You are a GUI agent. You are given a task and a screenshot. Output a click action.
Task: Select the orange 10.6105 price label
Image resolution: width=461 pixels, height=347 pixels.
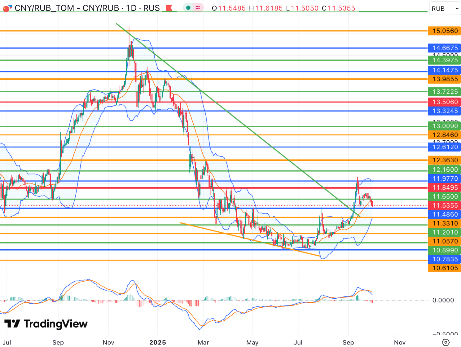[x=445, y=268]
